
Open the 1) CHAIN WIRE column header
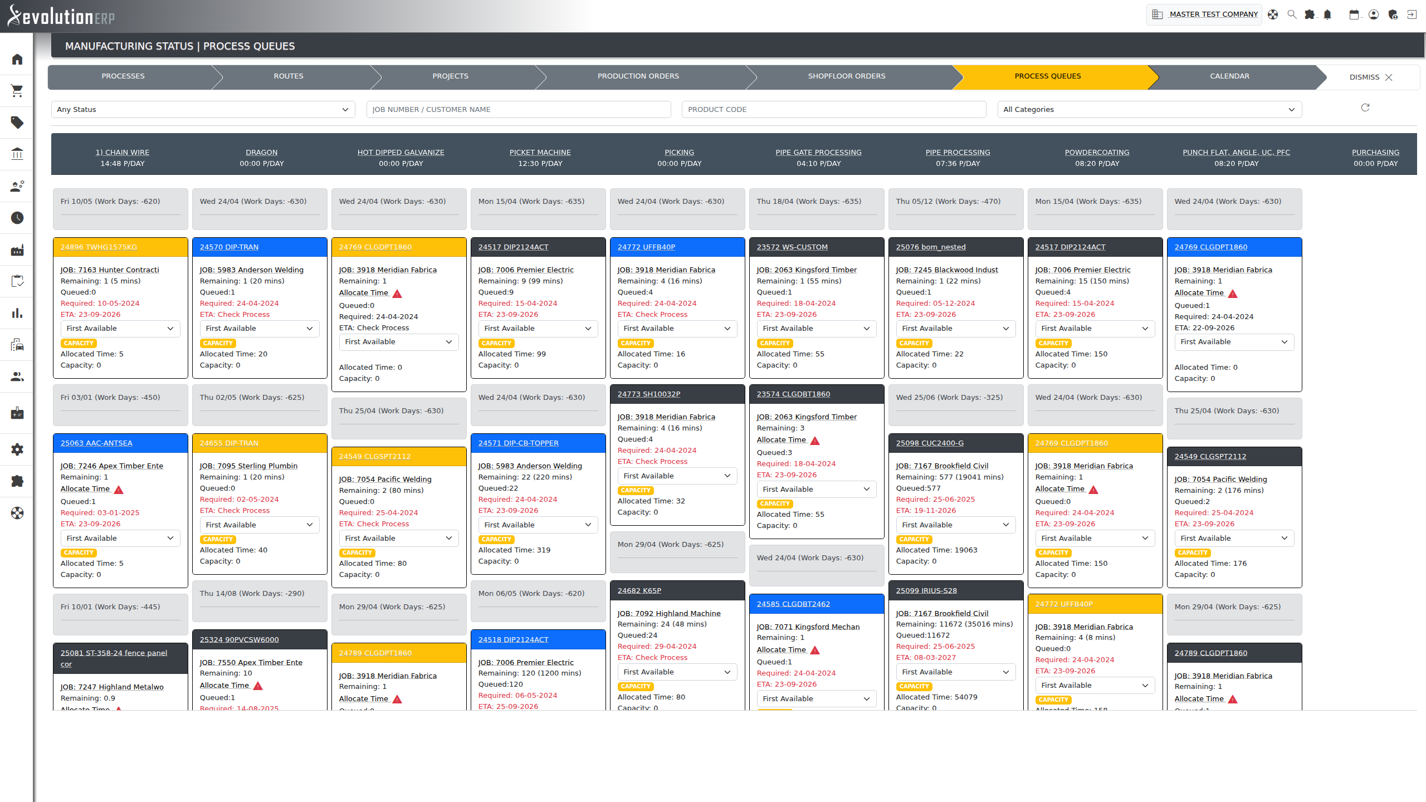[123, 153]
